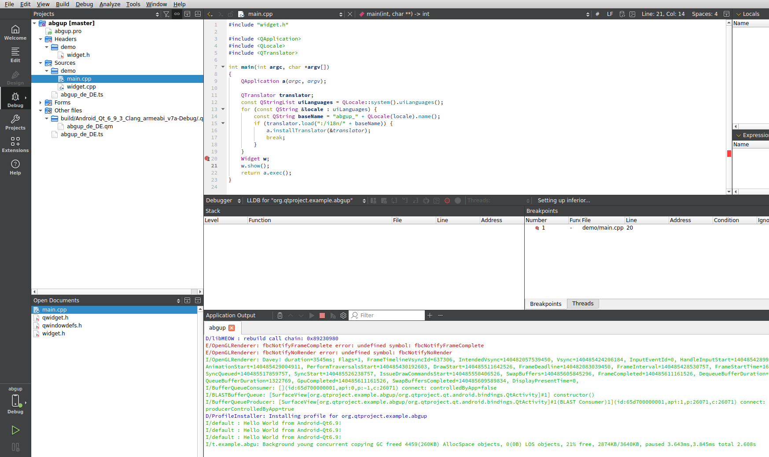Viewport: 769px width, 457px height.
Task: Toggle the red record button in debugger toolbar
Action: [447, 201]
